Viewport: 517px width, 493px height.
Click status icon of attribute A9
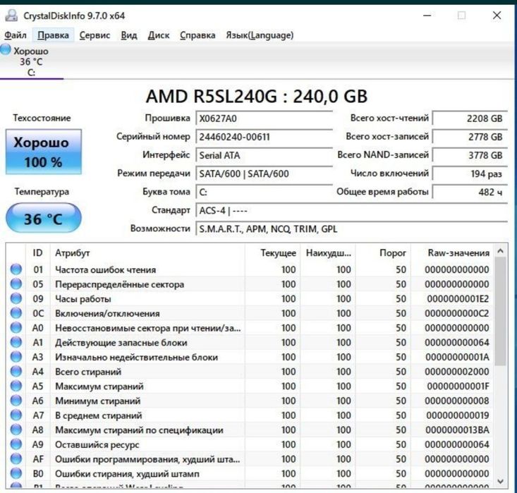(16, 444)
